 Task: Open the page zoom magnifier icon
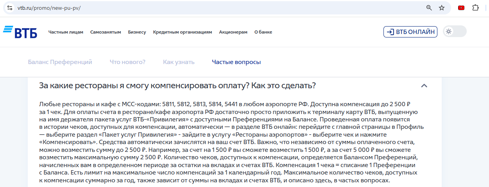pos(429,8)
